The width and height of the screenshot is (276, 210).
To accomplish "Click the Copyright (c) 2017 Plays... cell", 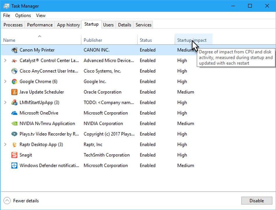I will coord(109,134).
